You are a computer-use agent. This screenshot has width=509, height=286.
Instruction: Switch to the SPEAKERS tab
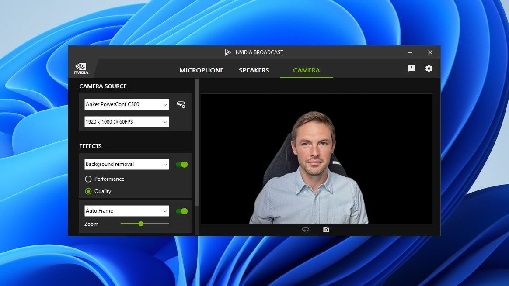(x=254, y=70)
